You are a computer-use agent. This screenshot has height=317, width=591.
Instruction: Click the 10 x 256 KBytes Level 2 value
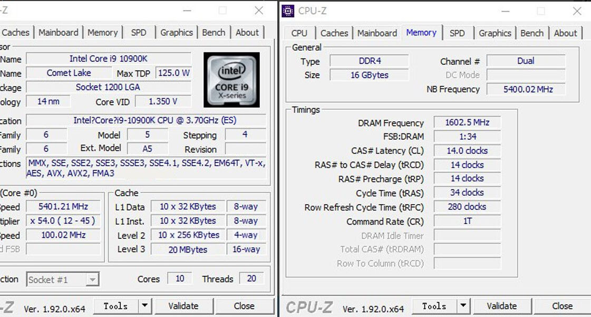tap(188, 235)
